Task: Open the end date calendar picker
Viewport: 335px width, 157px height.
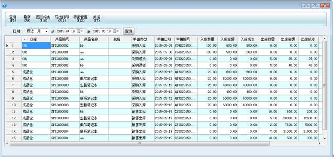Action: 117,31
